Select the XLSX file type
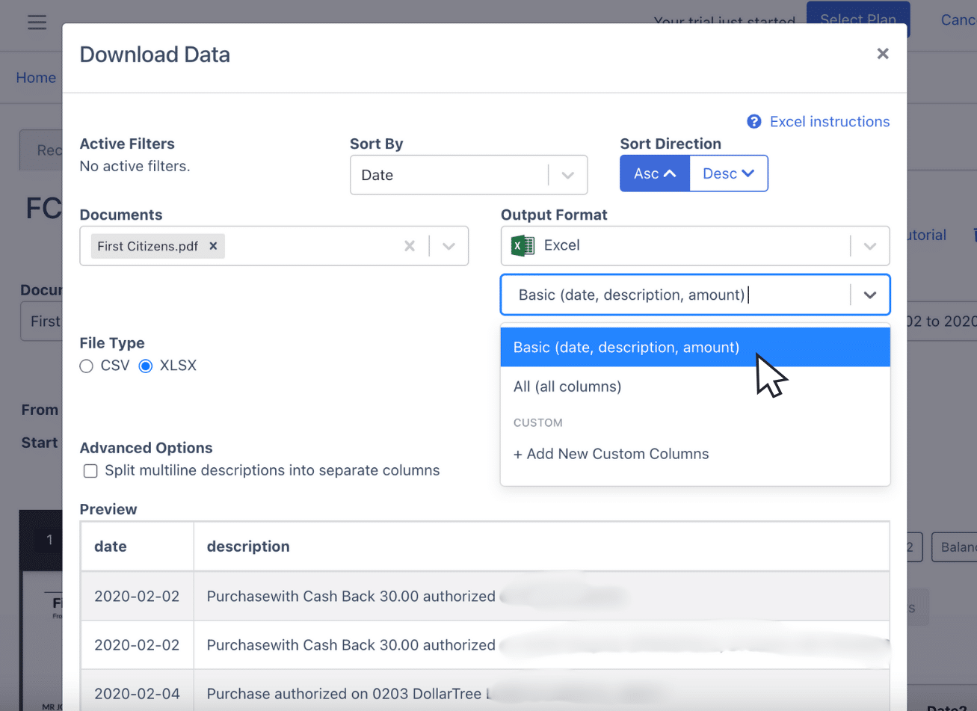977x711 pixels. (x=146, y=366)
